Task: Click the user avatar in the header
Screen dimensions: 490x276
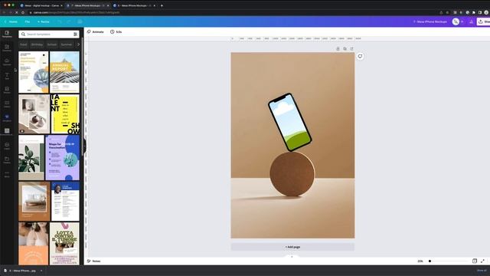Action: tap(456, 21)
